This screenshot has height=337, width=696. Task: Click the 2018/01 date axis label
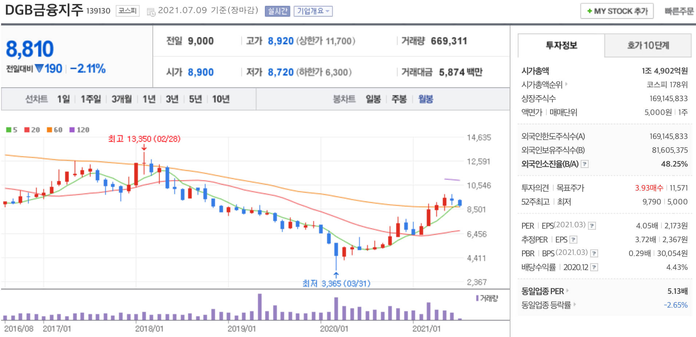149,329
